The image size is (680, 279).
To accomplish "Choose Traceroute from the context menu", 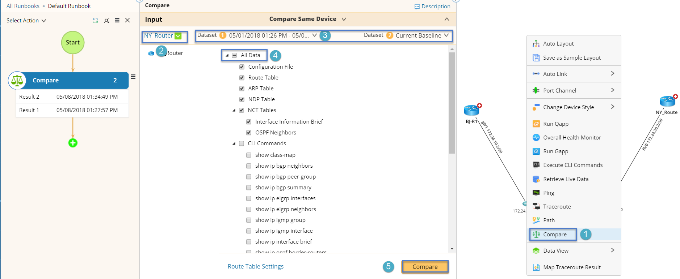I will point(557,207).
